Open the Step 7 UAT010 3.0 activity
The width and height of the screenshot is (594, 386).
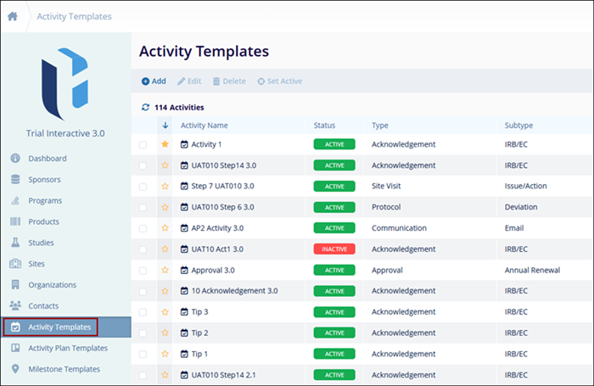tap(222, 186)
